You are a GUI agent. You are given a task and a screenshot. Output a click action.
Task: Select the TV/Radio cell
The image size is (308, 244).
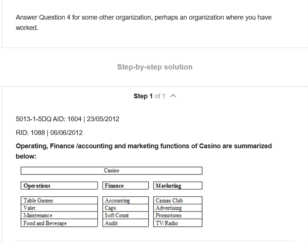tap(178, 223)
